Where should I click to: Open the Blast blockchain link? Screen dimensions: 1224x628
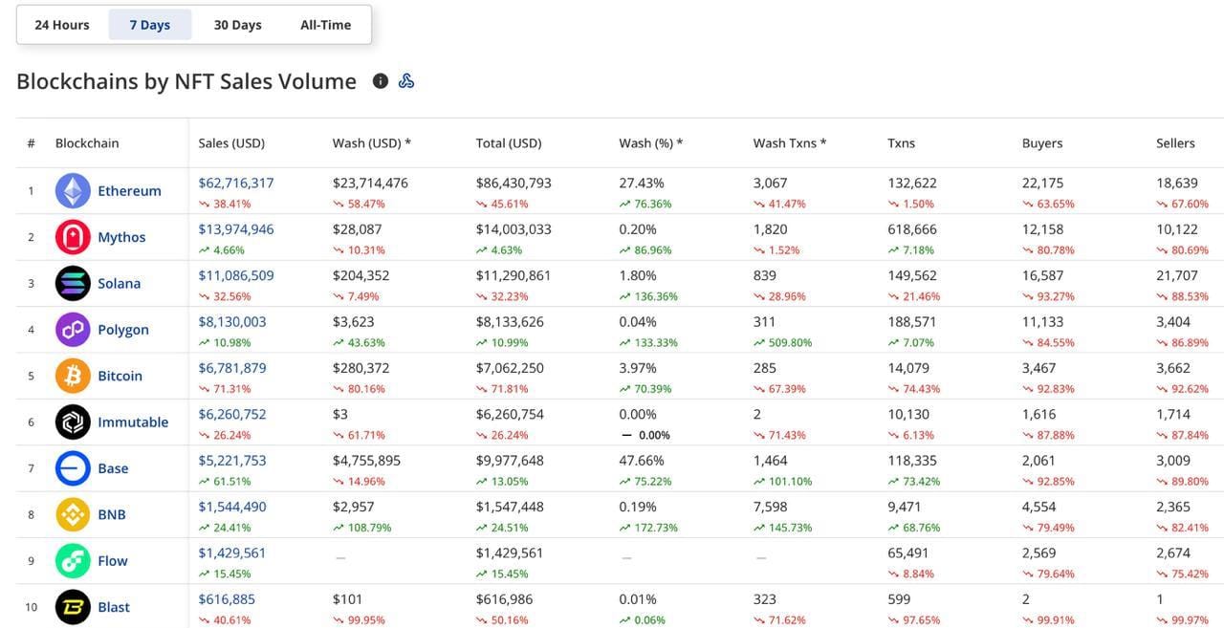tap(114, 607)
